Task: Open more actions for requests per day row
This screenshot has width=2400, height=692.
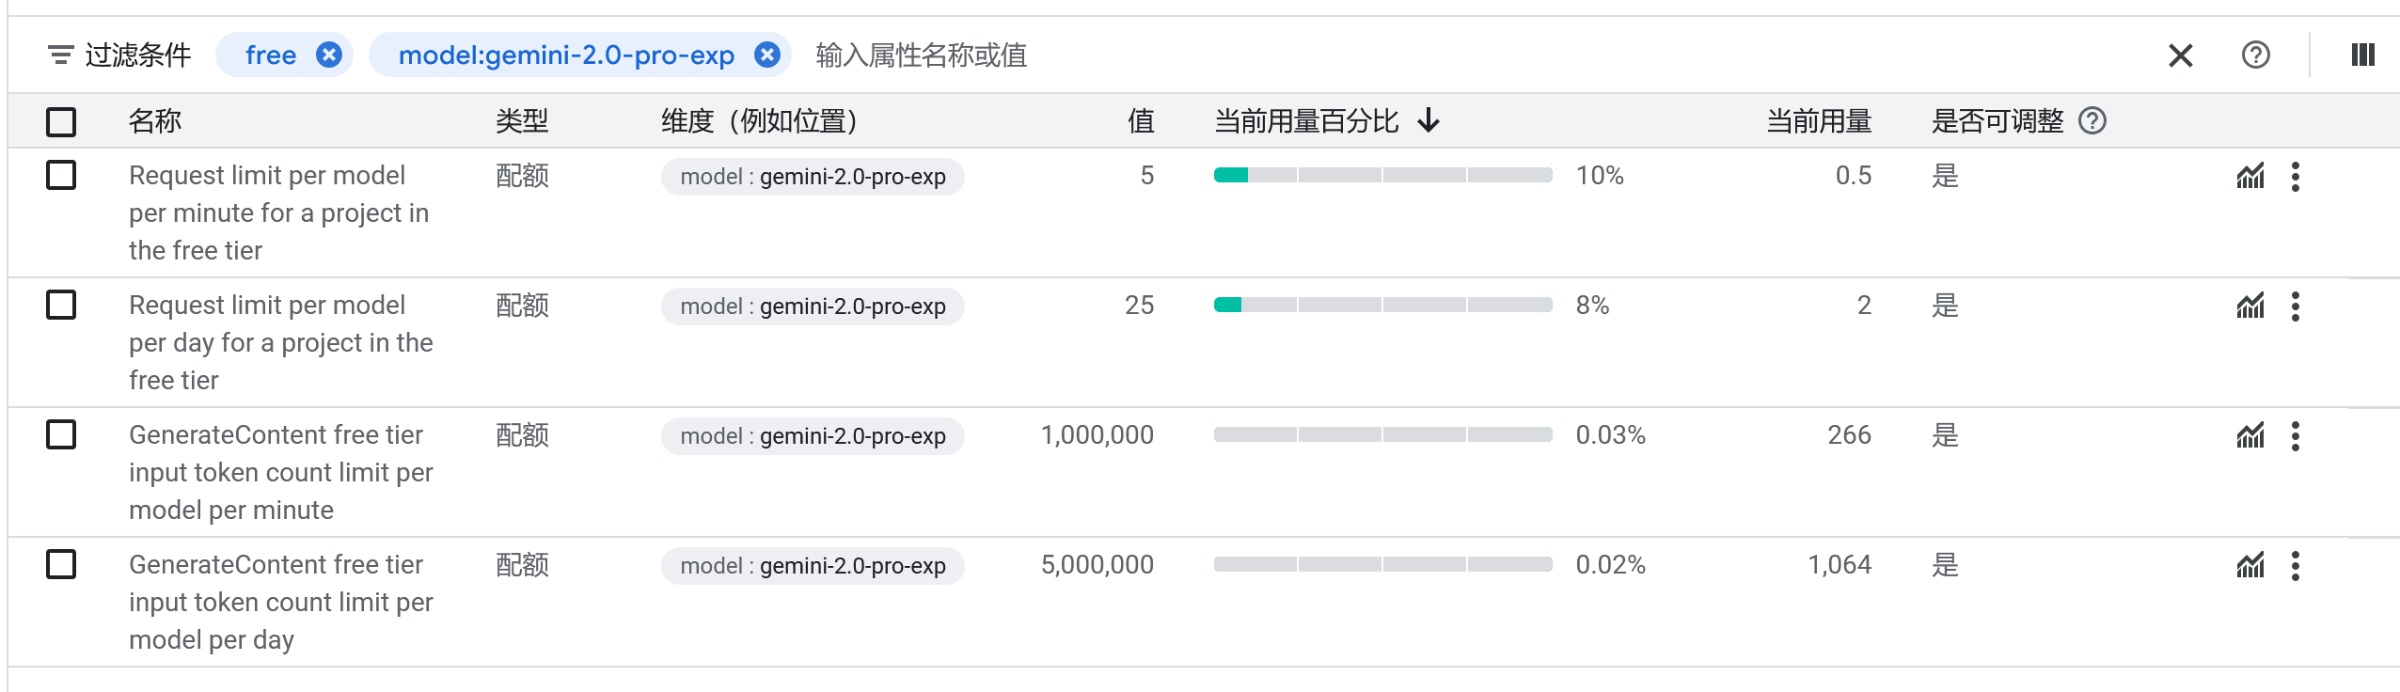Action: [2296, 307]
